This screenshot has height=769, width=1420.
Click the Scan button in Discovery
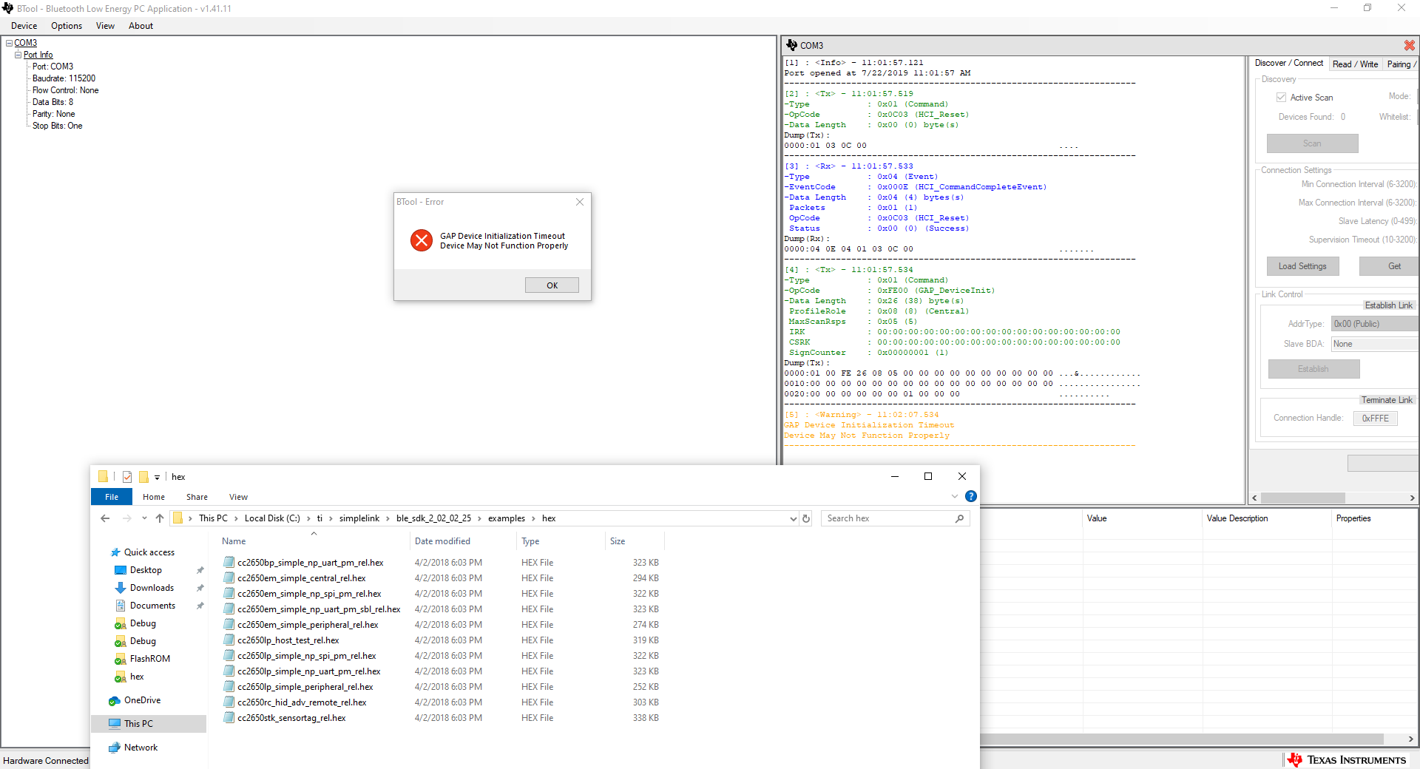click(1312, 143)
